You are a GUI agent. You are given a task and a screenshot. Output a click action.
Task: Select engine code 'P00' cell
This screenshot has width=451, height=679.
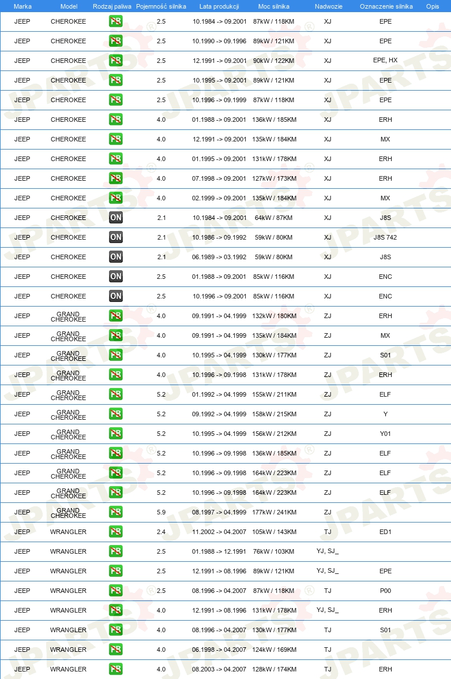pos(385,591)
